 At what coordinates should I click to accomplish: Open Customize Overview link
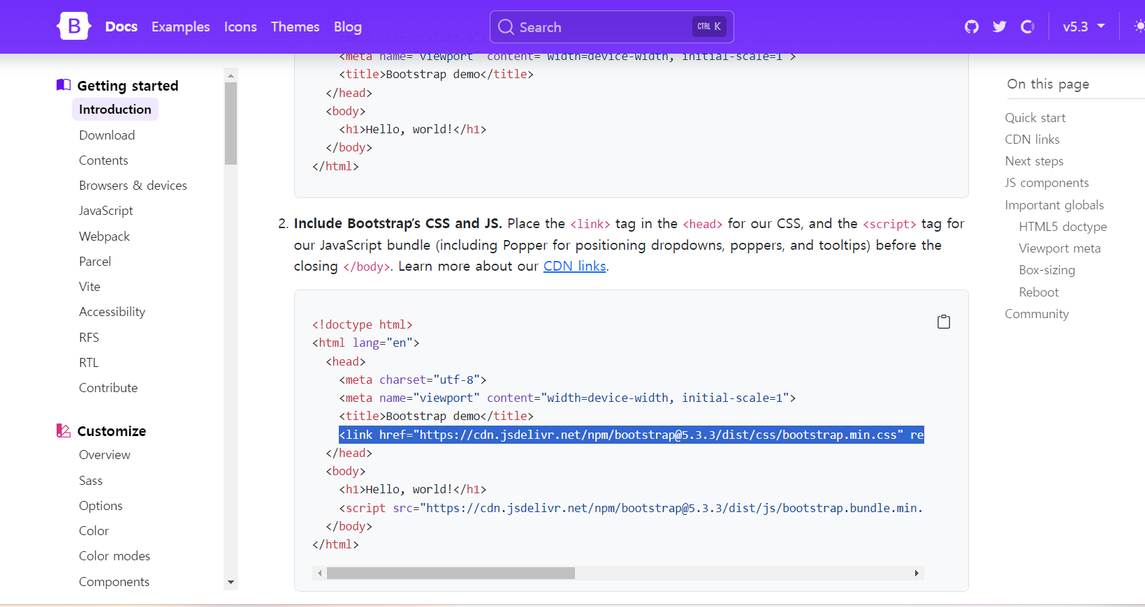coord(105,455)
